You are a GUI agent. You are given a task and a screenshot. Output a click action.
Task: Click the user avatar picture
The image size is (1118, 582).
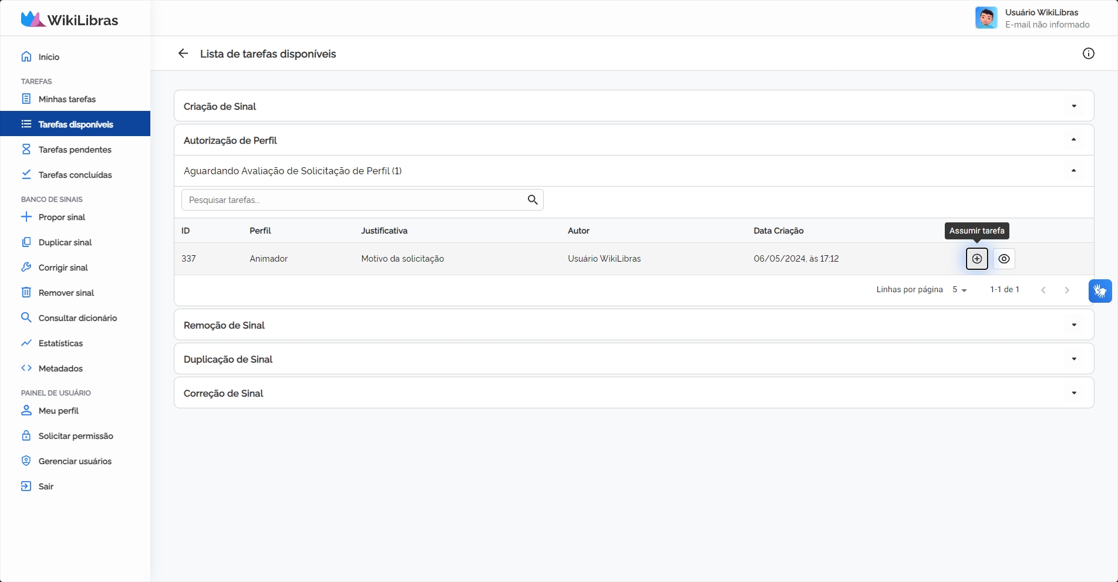986,18
